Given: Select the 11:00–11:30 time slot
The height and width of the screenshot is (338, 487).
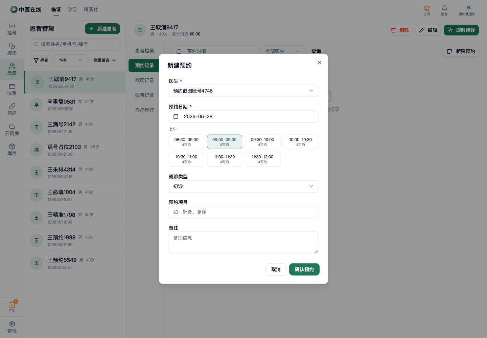Looking at the screenshot, I should coord(225,159).
